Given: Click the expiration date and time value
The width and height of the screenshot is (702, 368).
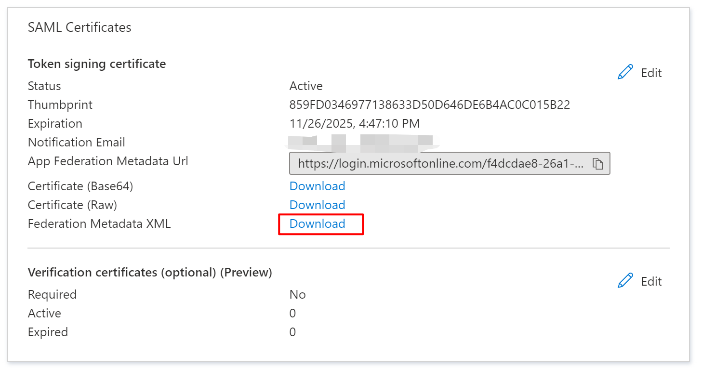Looking at the screenshot, I should [x=354, y=124].
